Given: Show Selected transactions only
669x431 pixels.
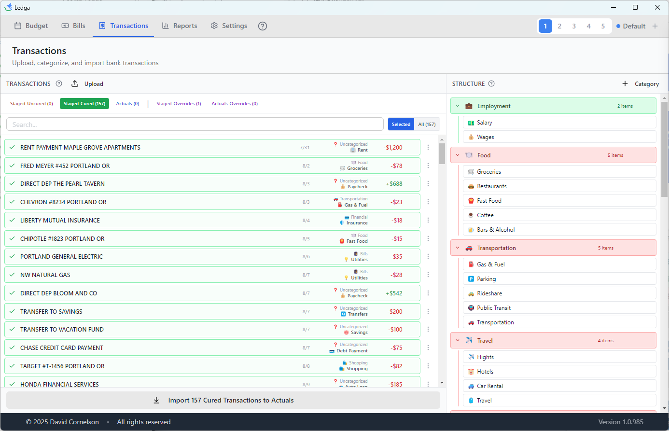Looking at the screenshot, I should pyautogui.click(x=401, y=124).
